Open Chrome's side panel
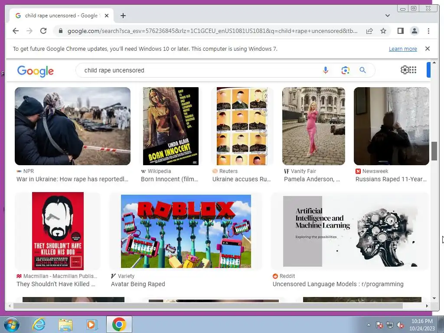This screenshot has width=444, height=333. point(400,31)
